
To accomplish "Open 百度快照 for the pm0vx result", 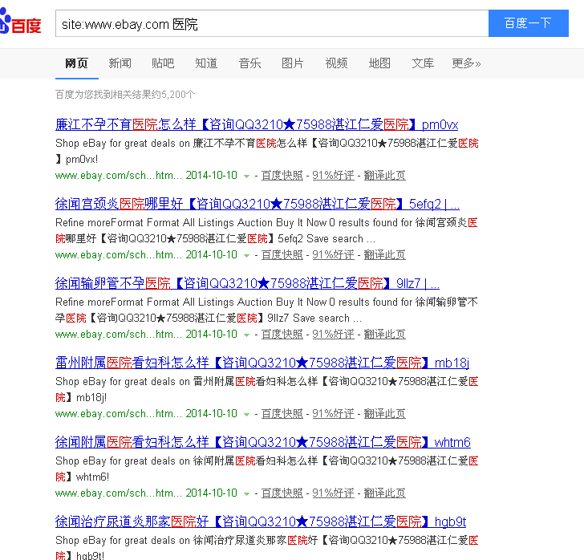I will 282,176.
